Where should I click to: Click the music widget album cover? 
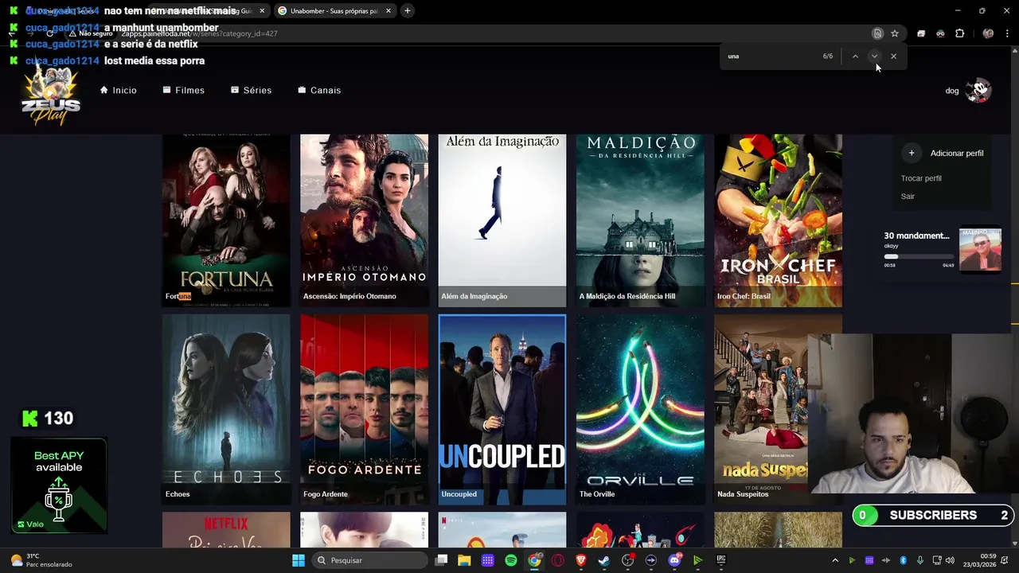coord(980,250)
